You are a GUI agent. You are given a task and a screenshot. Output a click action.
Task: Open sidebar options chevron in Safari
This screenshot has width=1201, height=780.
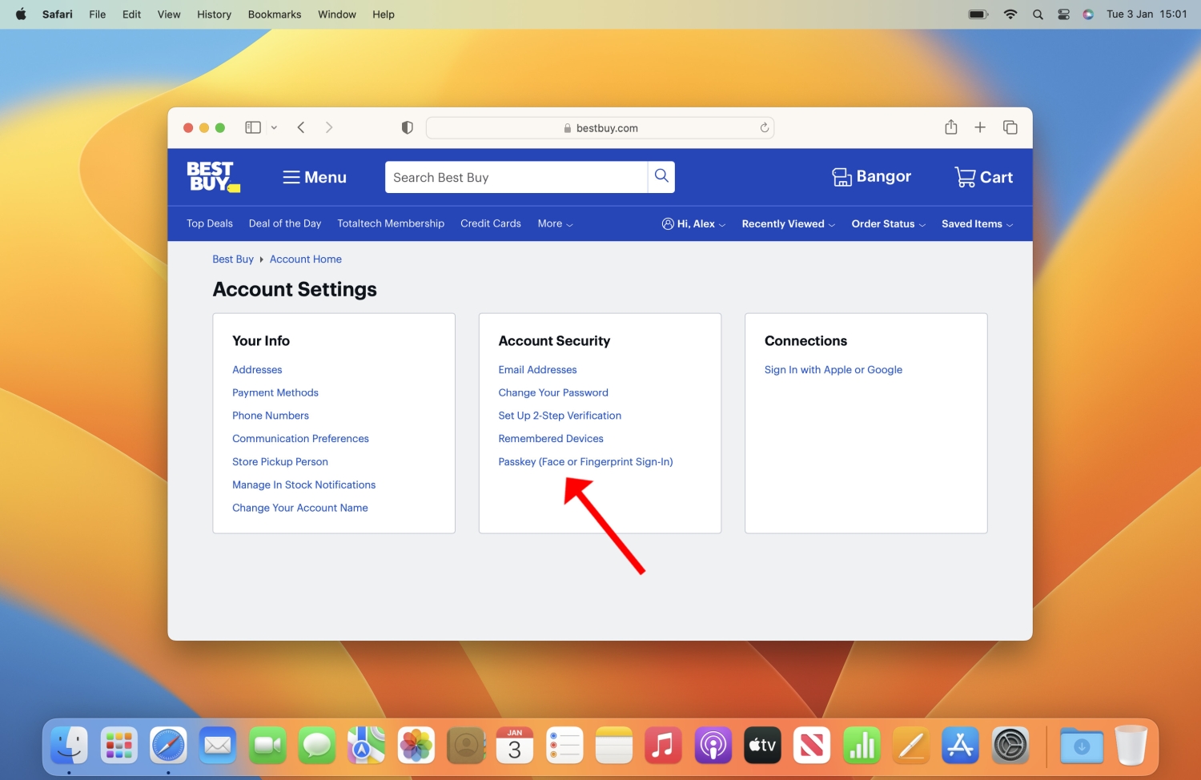(274, 127)
